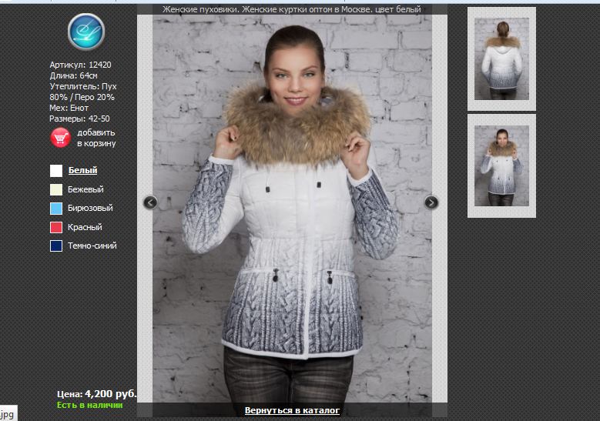Image resolution: width=600 pixels, height=421 pixels.
Task: Pick the red color swatch
Action: coord(56,227)
